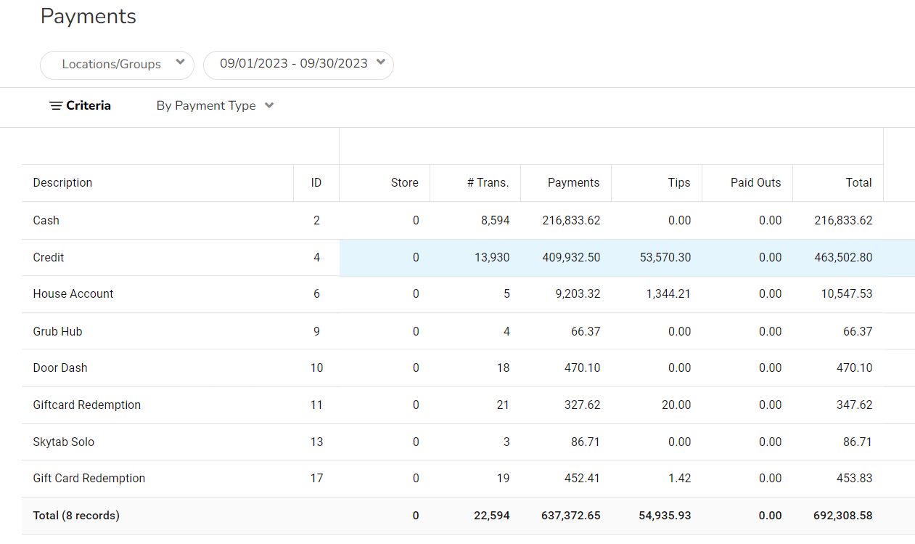This screenshot has width=915, height=544.
Task: Sort by the ID column header
Action: coord(316,183)
